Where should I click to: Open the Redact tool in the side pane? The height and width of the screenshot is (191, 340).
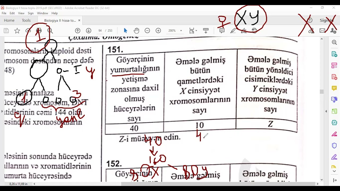334,134
